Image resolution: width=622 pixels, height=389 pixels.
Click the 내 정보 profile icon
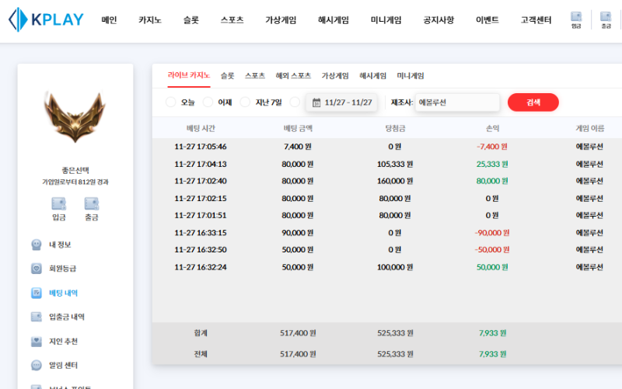point(36,245)
